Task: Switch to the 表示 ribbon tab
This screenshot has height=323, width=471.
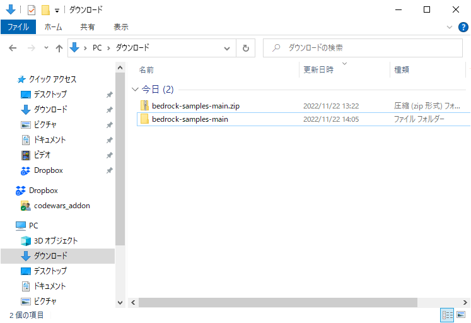Action: pyautogui.click(x=121, y=27)
